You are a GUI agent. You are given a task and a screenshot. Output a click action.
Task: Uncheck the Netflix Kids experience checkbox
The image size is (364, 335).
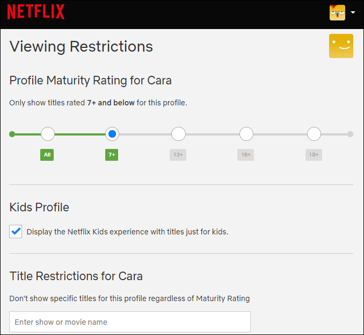point(16,231)
